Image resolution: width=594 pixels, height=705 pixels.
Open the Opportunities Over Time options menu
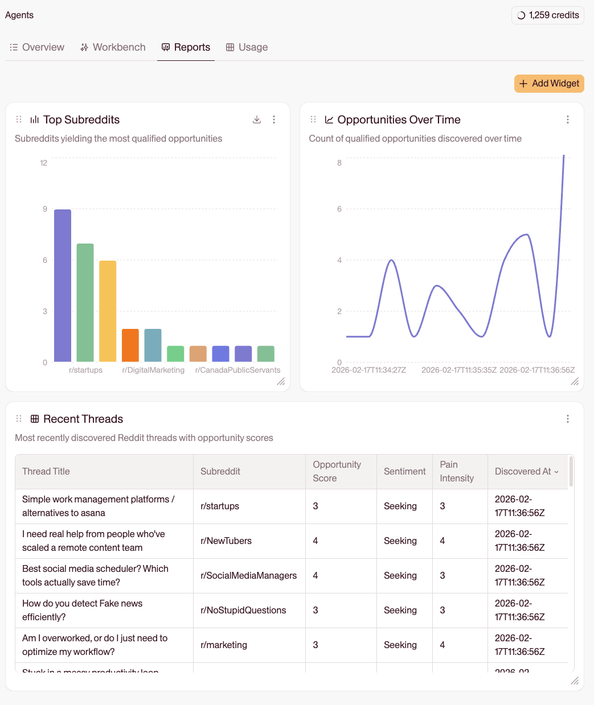pyautogui.click(x=568, y=119)
